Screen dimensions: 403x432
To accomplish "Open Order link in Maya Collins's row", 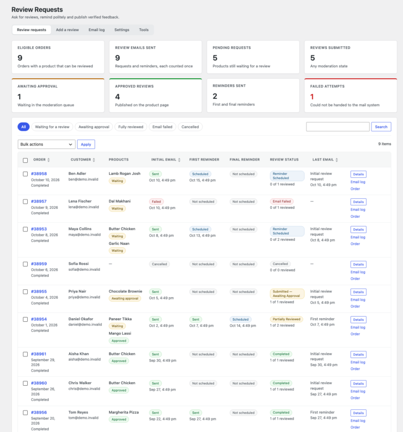I will 355,244.
